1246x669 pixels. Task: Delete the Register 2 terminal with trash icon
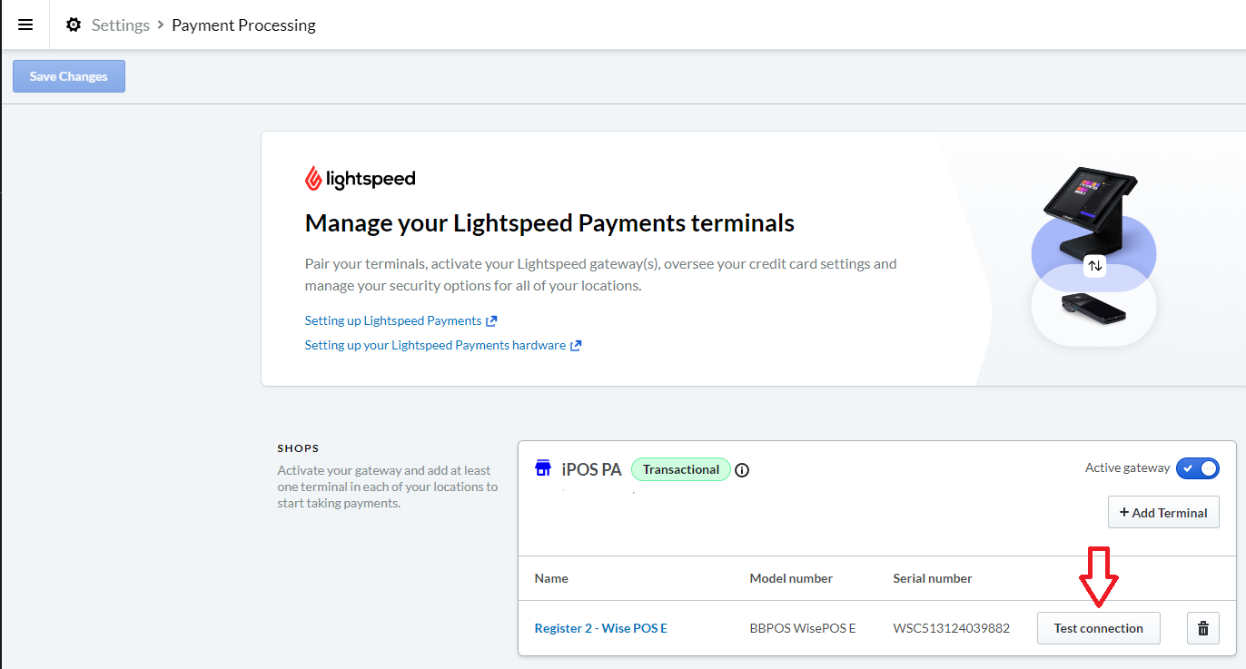[x=1203, y=628]
